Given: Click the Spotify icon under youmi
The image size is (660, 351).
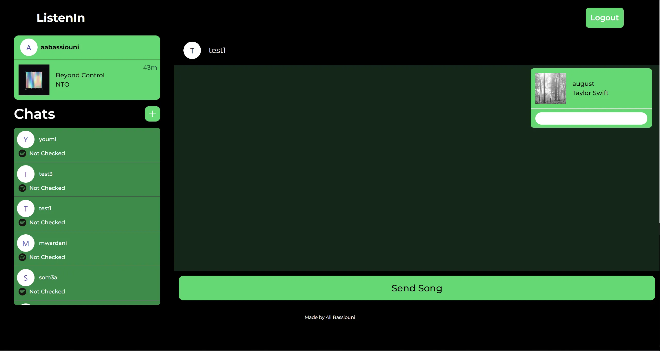Looking at the screenshot, I should click(x=22, y=153).
